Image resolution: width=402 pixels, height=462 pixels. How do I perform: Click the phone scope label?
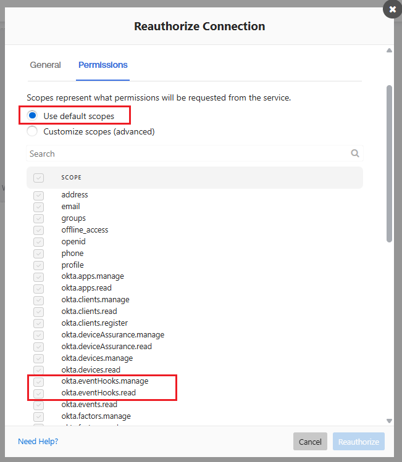point(72,254)
